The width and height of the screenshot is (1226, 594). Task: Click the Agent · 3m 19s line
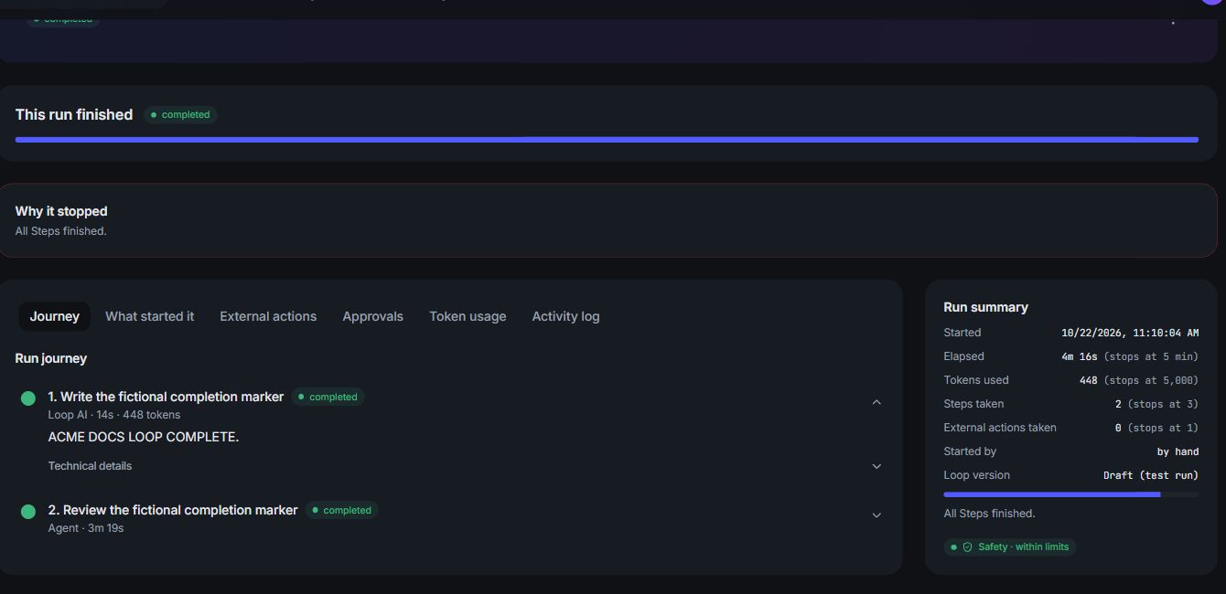tap(86, 528)
